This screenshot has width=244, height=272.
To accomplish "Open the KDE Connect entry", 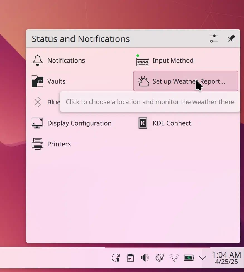I will coord(186,123).
